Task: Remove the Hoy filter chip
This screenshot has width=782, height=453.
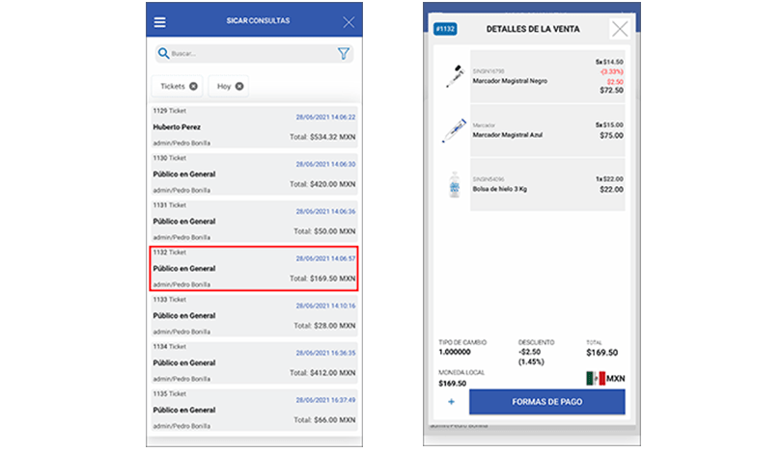Action: [239, 87]
